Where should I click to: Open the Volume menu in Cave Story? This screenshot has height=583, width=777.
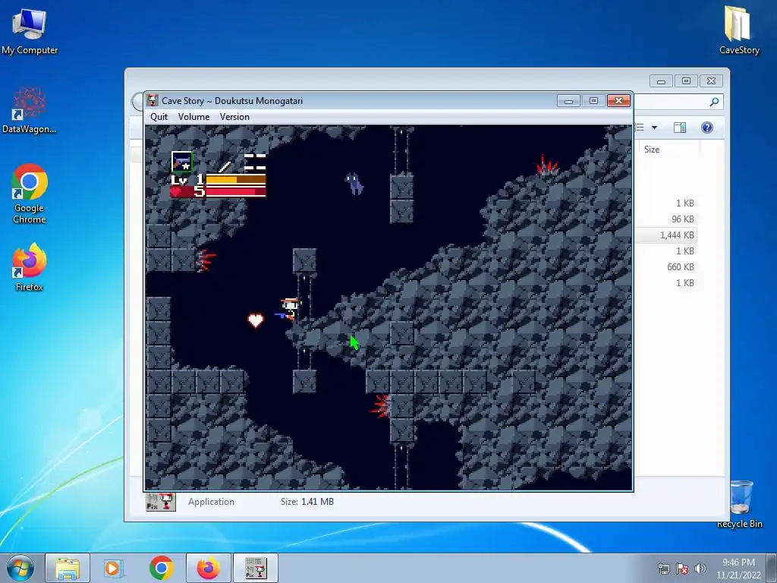pyautogui.click(x=193, y=117)
